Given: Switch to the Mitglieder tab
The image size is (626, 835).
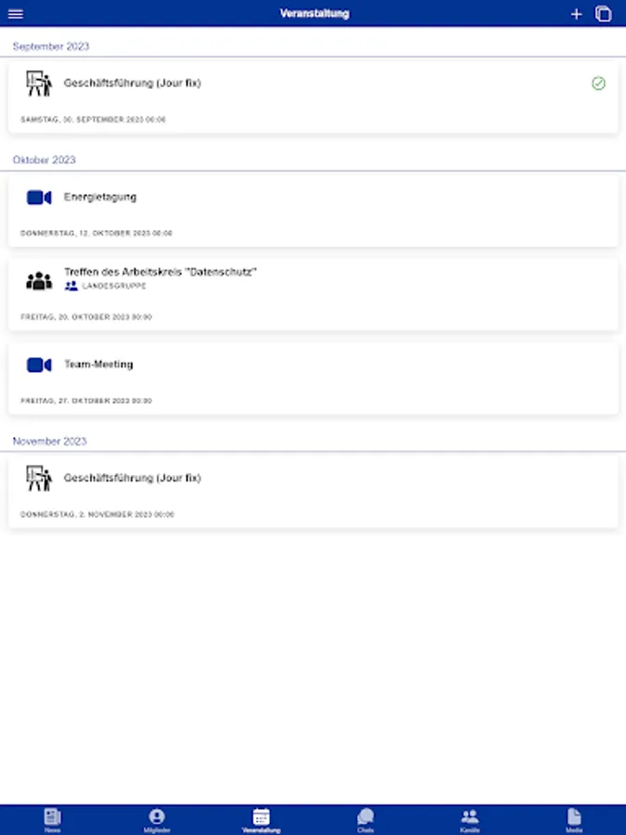Looking at the screenshot, I should (157, 820).
